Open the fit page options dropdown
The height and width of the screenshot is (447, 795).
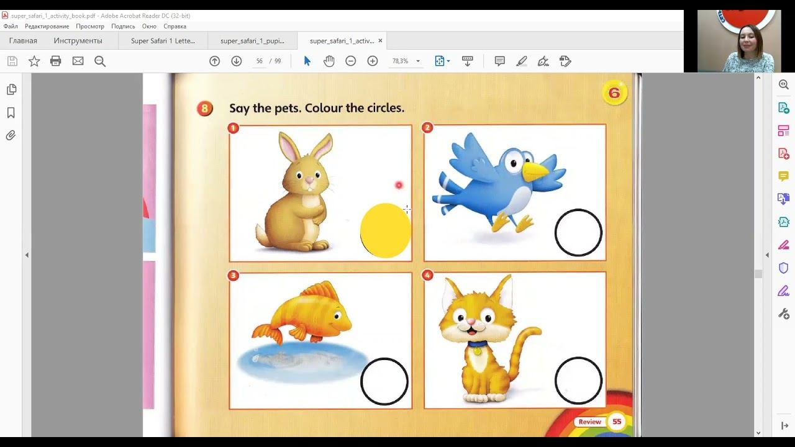tap(442, 61)
